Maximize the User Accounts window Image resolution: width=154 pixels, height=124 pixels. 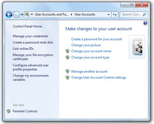[x=132, y=5]
